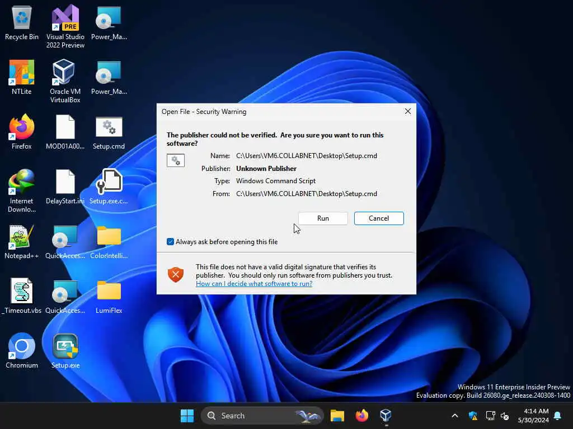Close the Open File - Security Warning dialog

click(x=408, y=111)
